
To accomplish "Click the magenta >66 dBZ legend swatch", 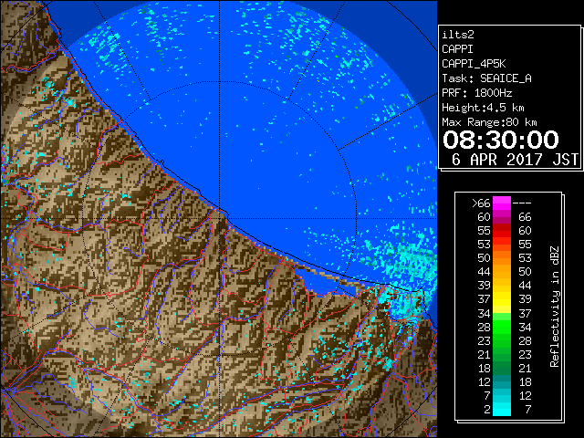I will [502, 203].
